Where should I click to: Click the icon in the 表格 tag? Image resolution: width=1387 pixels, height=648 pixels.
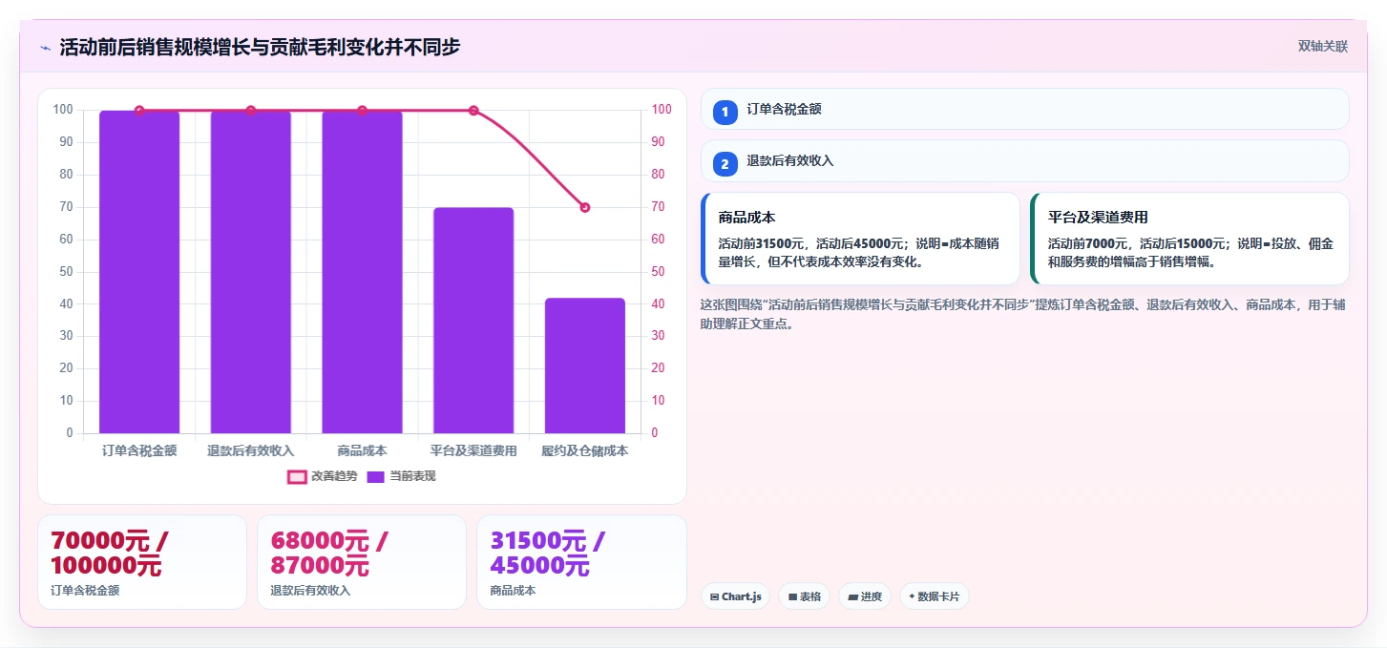coord(792,596)
